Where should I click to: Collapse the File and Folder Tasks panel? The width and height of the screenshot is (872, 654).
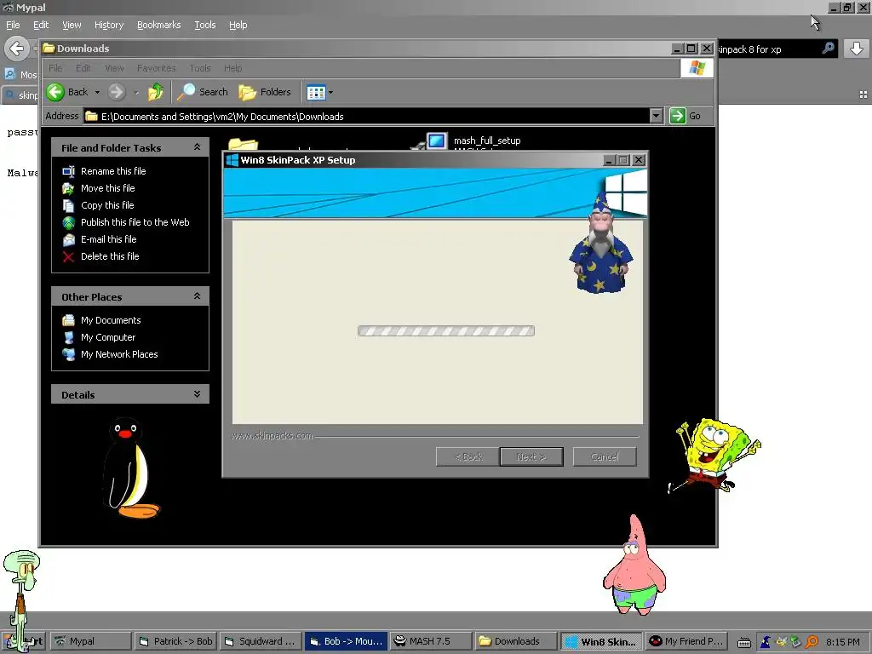(x=197, y=147)
